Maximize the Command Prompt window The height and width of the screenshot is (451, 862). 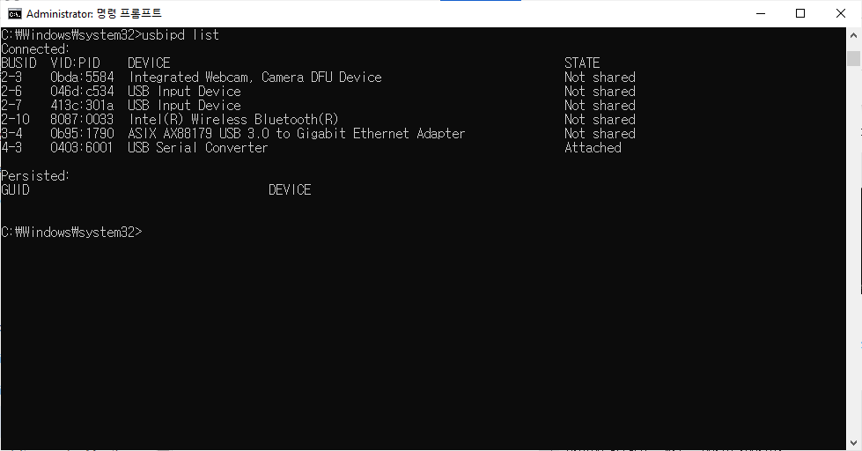[x=800, y=13]
